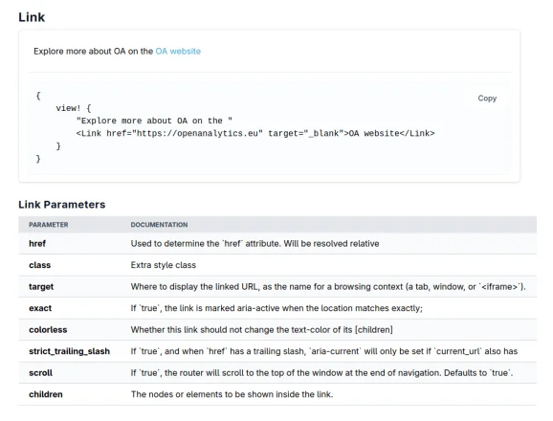Click the exact documentation about aria-active
This screenshot has width=553, height=421.
tap(276, 308)
